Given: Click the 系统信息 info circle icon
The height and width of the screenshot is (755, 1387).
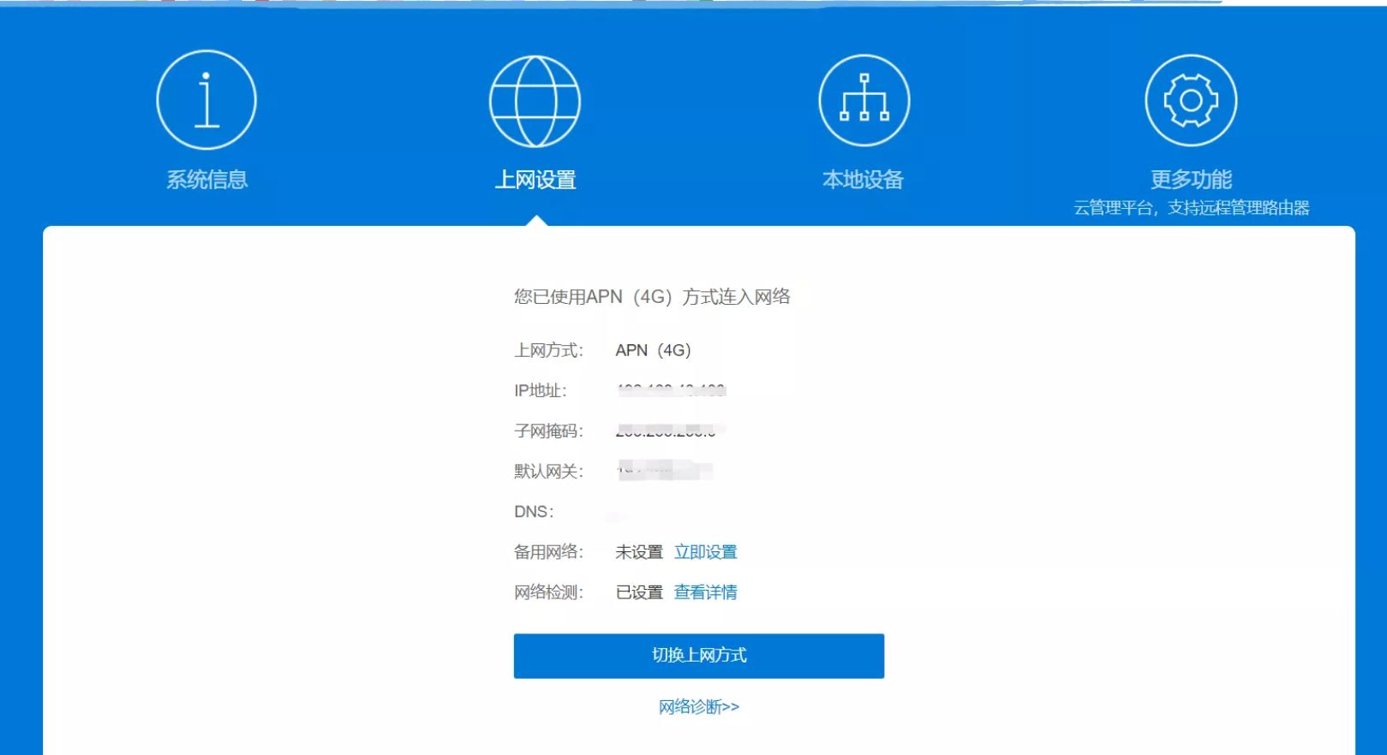Looking at the screenshot, I should click(206, 100).
